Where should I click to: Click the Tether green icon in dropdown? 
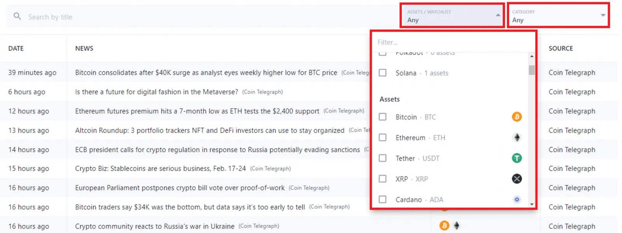pyautogui.click(x=517, y=158)
